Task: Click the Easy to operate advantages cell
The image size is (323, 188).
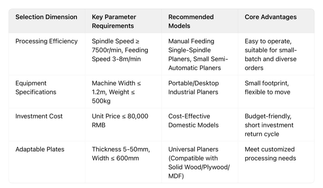Action: pyautogui.click(x=271, y=54)
